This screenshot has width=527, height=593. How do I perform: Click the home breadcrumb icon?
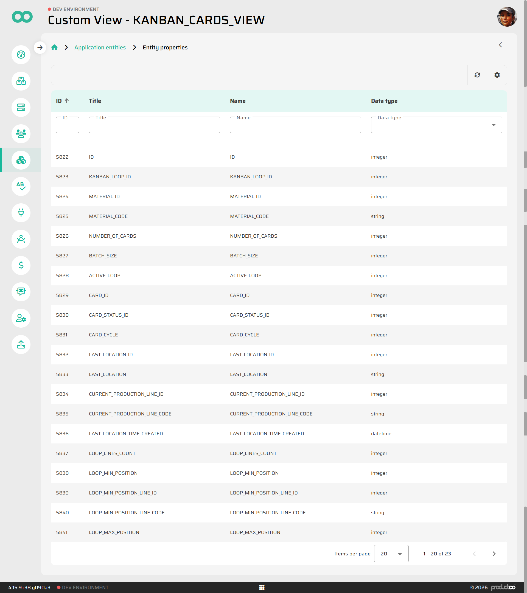point(54,47)
